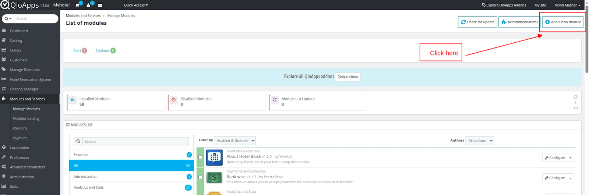Click the Add a new module button

[x=563, y=22]
